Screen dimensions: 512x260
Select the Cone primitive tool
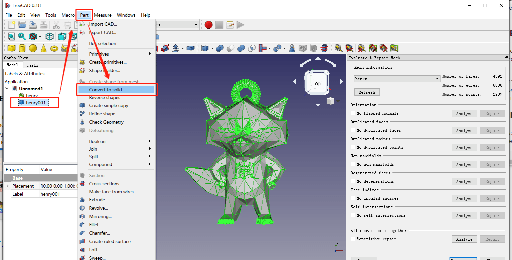click(43, 48)
